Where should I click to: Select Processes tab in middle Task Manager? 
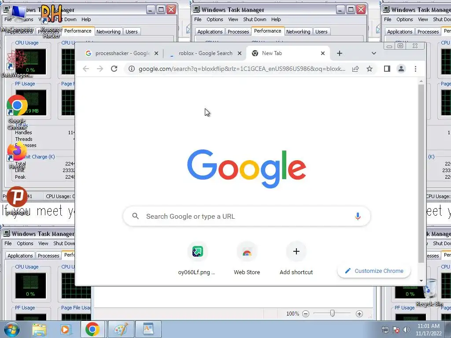click(x=238, y=32)
